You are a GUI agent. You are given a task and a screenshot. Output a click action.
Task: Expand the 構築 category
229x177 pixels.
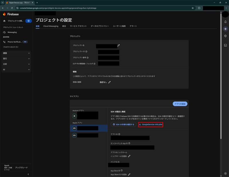coord(16,53)
